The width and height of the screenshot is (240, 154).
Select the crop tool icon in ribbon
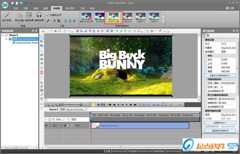coord(59,21)
